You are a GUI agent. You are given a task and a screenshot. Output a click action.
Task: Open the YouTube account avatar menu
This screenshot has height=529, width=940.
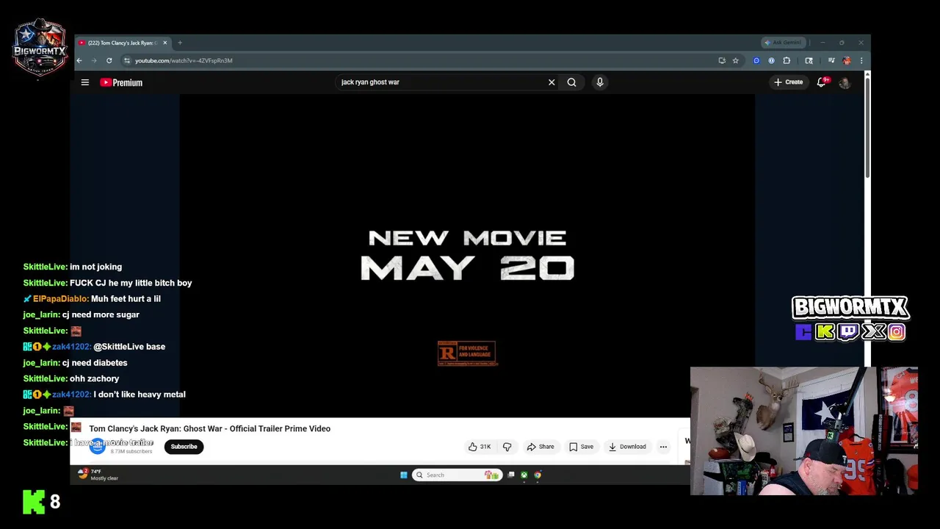coord(845,82)
